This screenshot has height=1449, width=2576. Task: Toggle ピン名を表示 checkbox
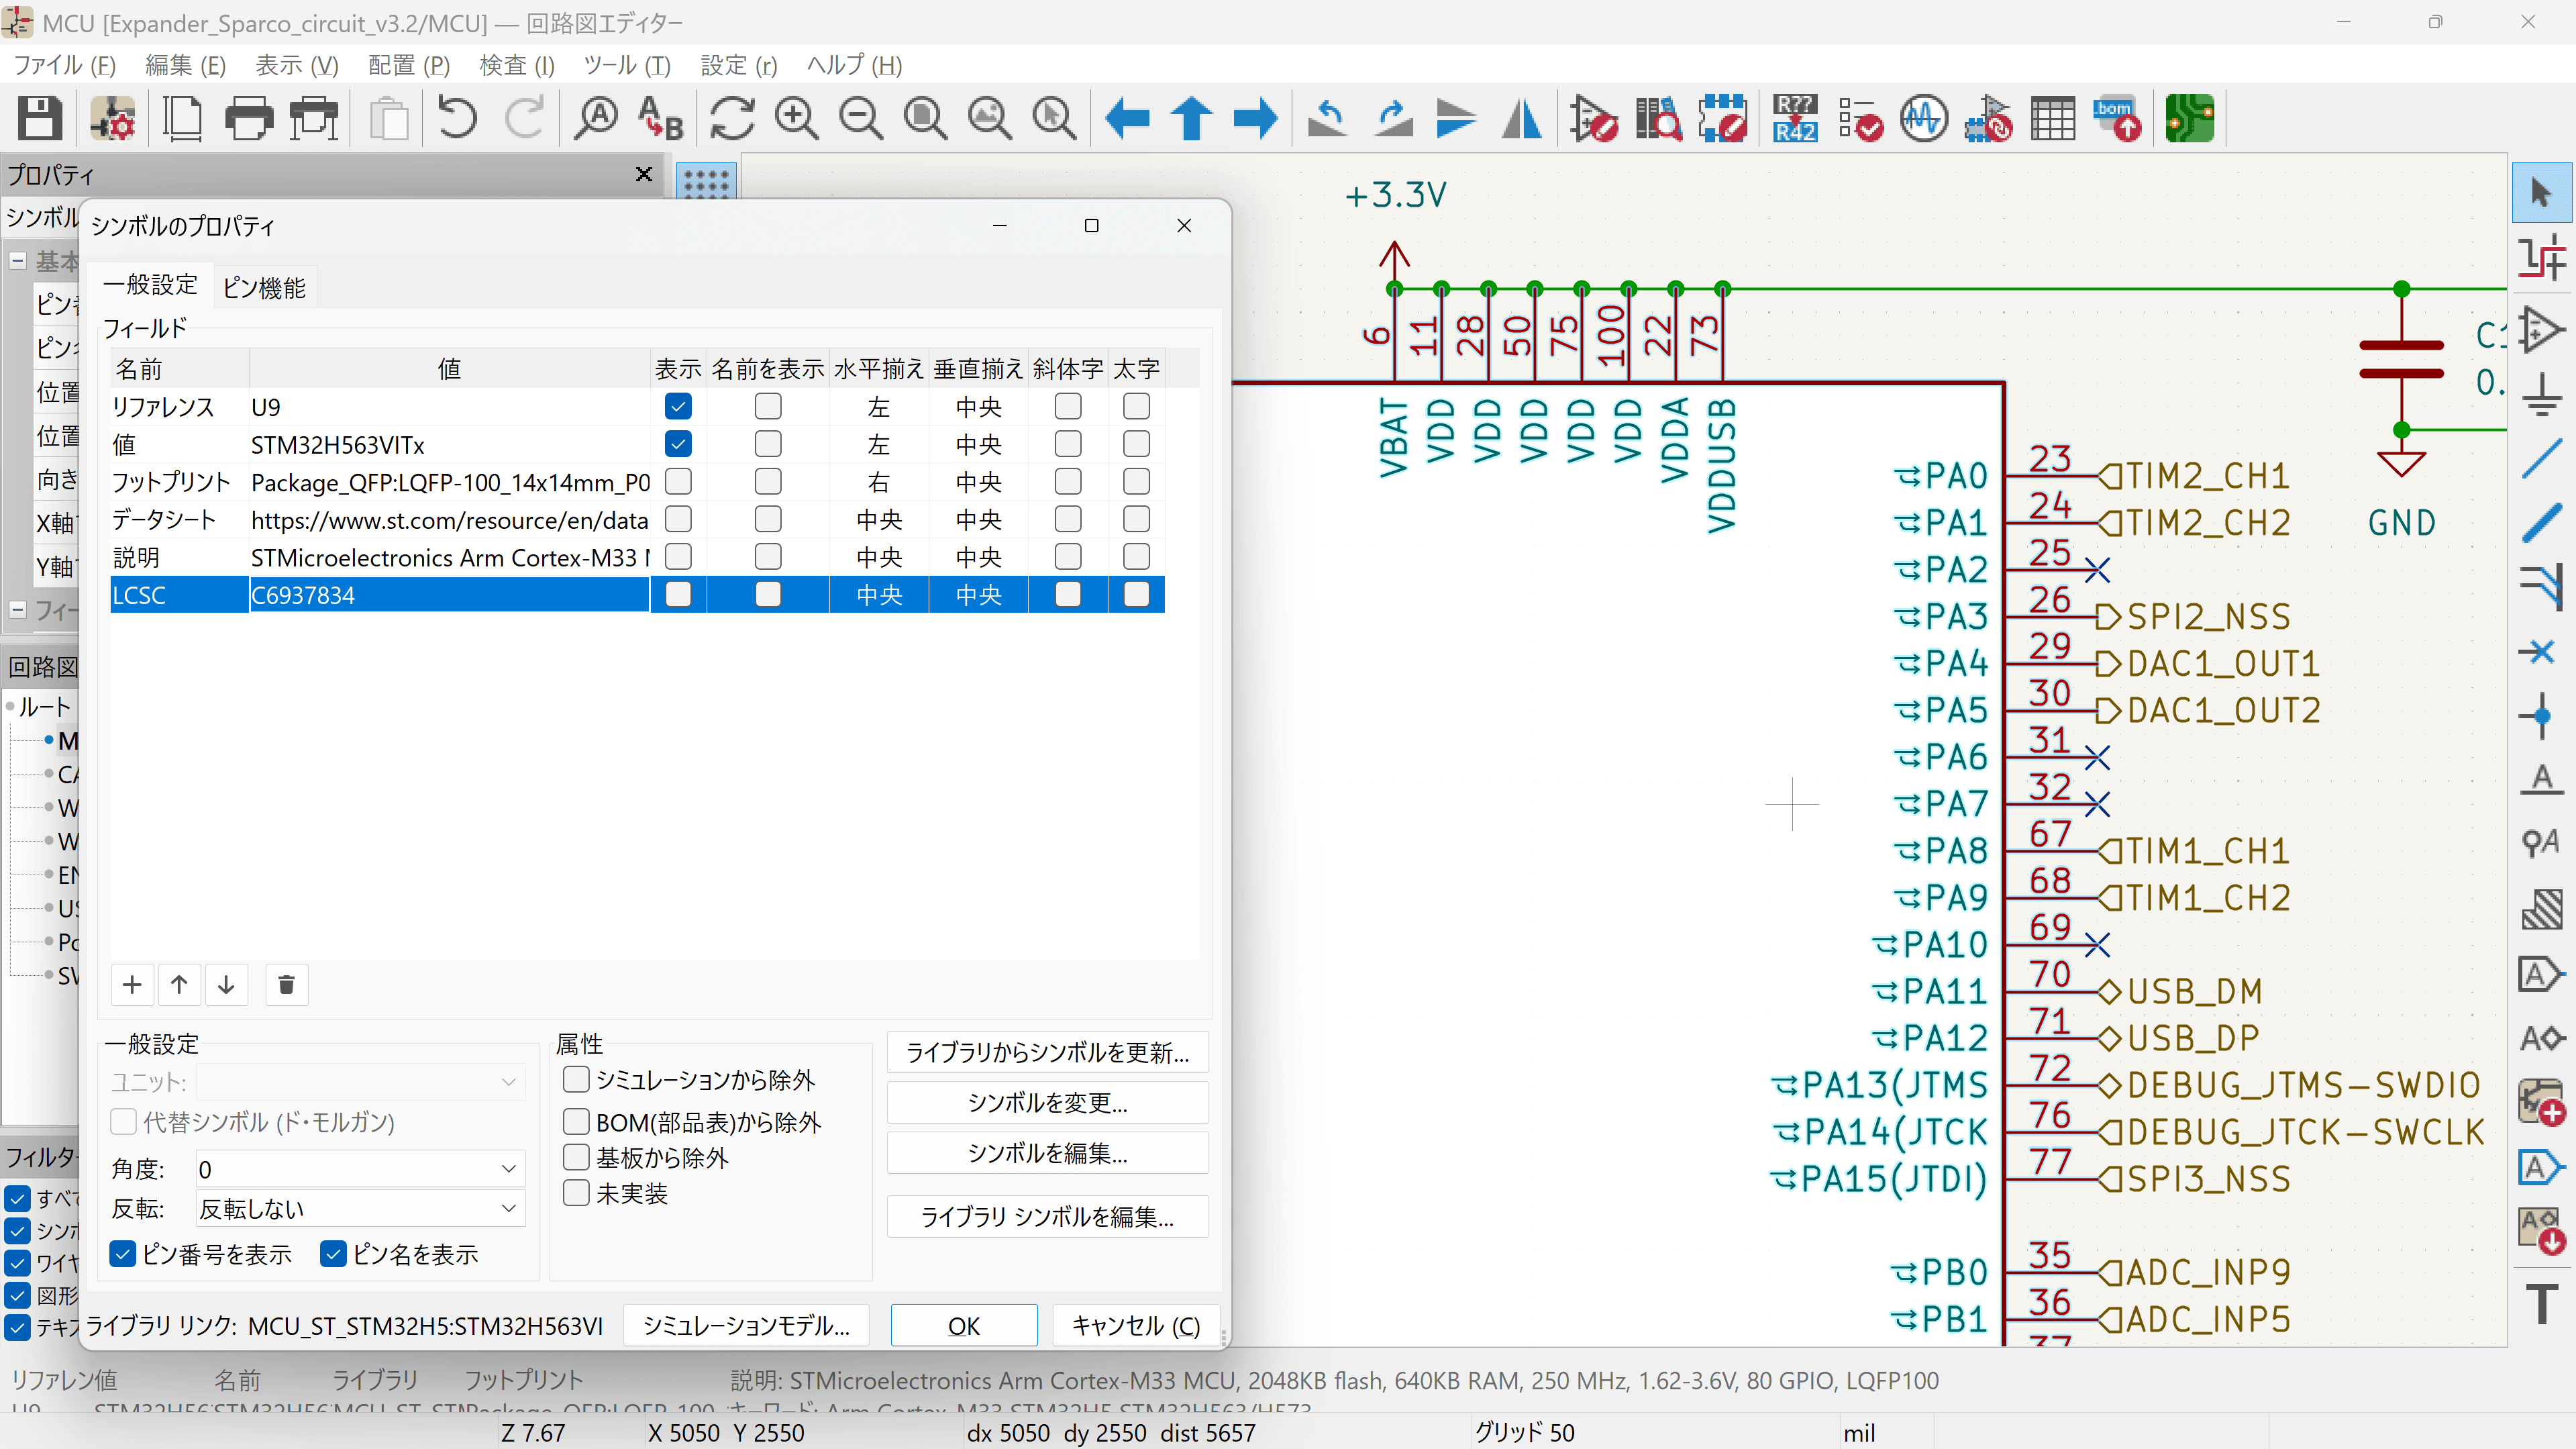(x=333, y=1254)
